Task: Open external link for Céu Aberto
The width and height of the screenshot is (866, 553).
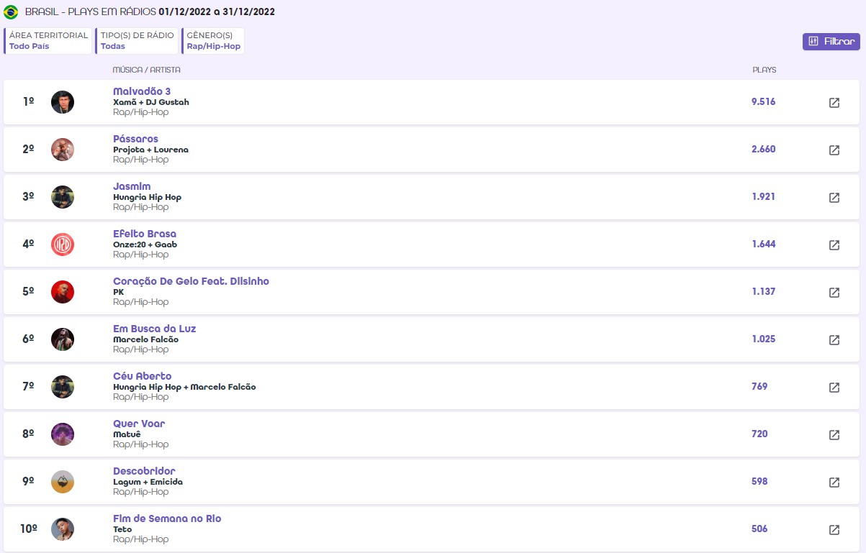Action: [x=834, y=388]
